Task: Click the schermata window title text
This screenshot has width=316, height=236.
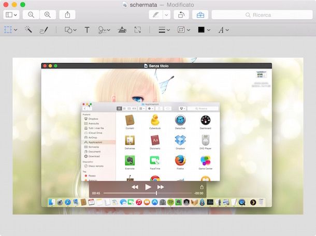Action: coord(143,5)
